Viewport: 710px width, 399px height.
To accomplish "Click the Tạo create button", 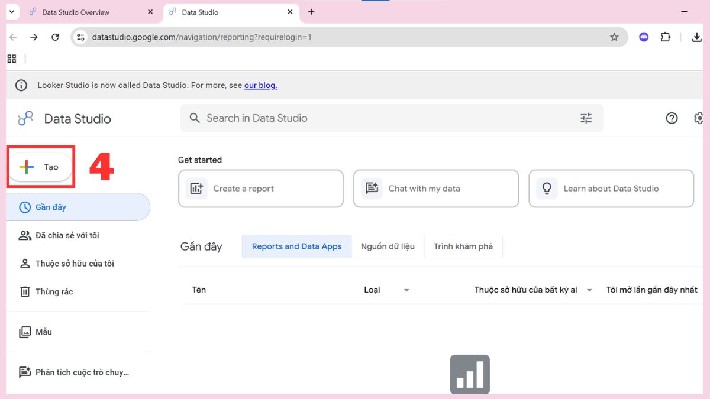I will click(x=40, y=167).
